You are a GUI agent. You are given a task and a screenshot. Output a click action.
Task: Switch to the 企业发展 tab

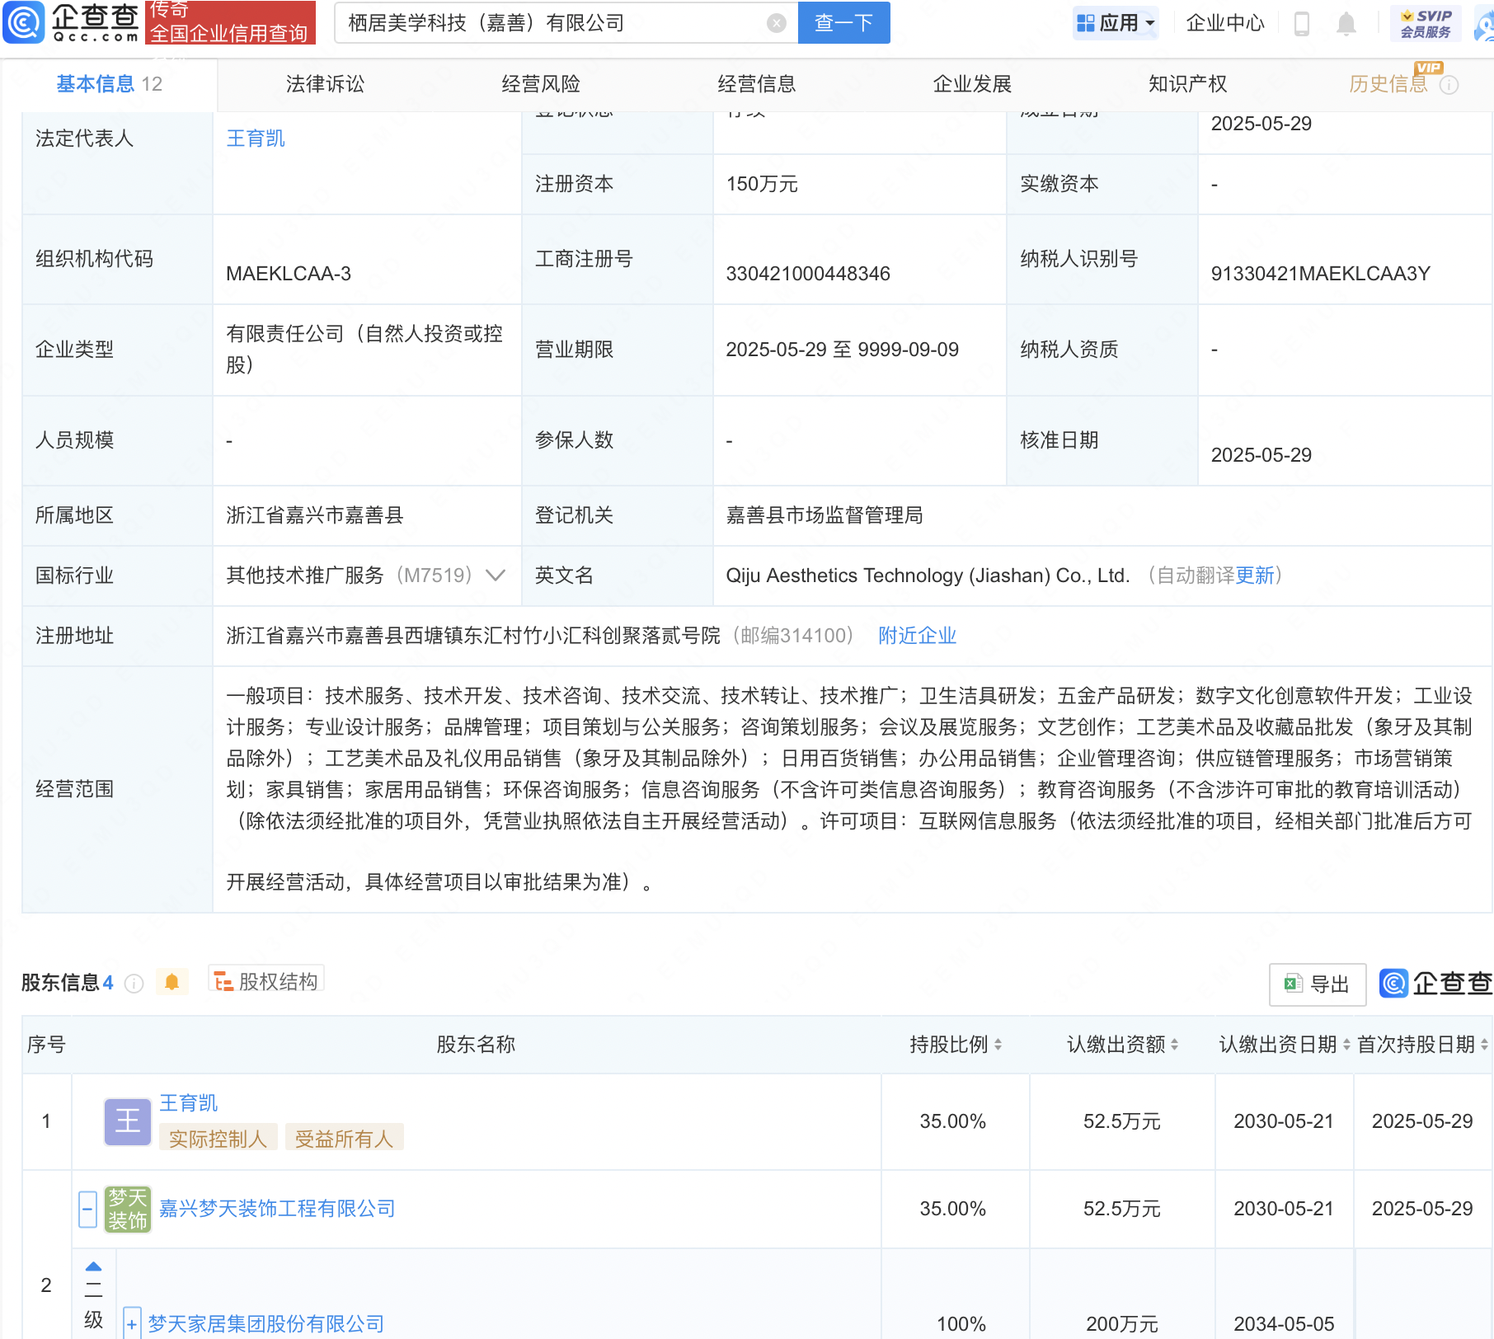coord(972,84)
